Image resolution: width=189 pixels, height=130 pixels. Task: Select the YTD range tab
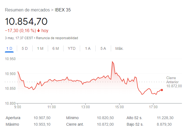click(72, 48)
